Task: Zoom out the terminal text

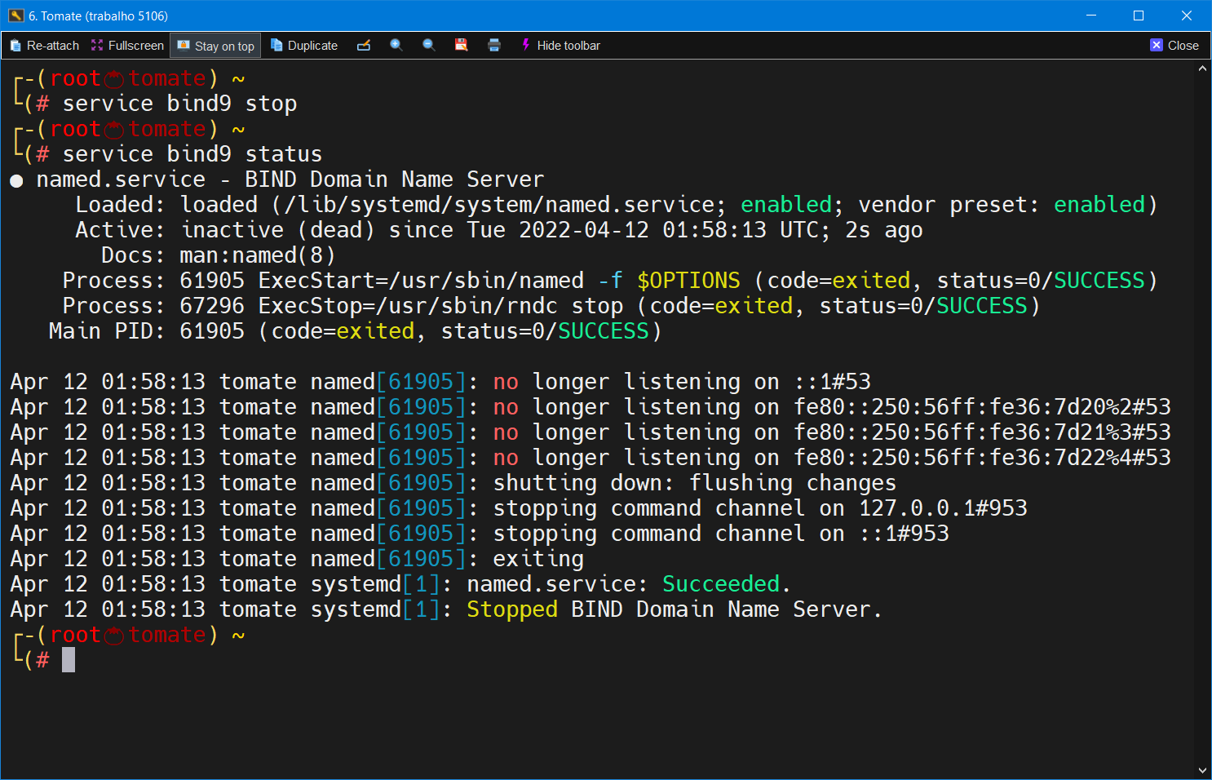Action: point(429,46)
